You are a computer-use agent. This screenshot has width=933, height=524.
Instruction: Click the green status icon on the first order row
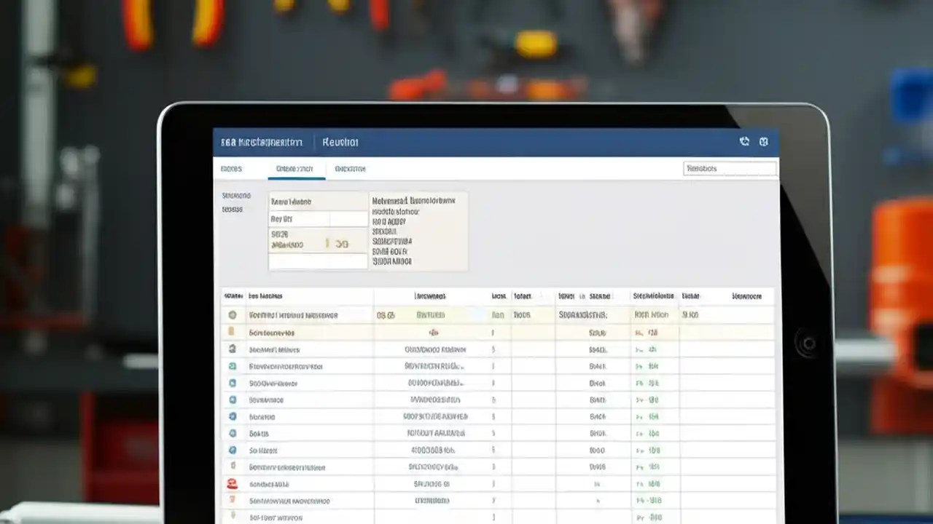[233, 314]
